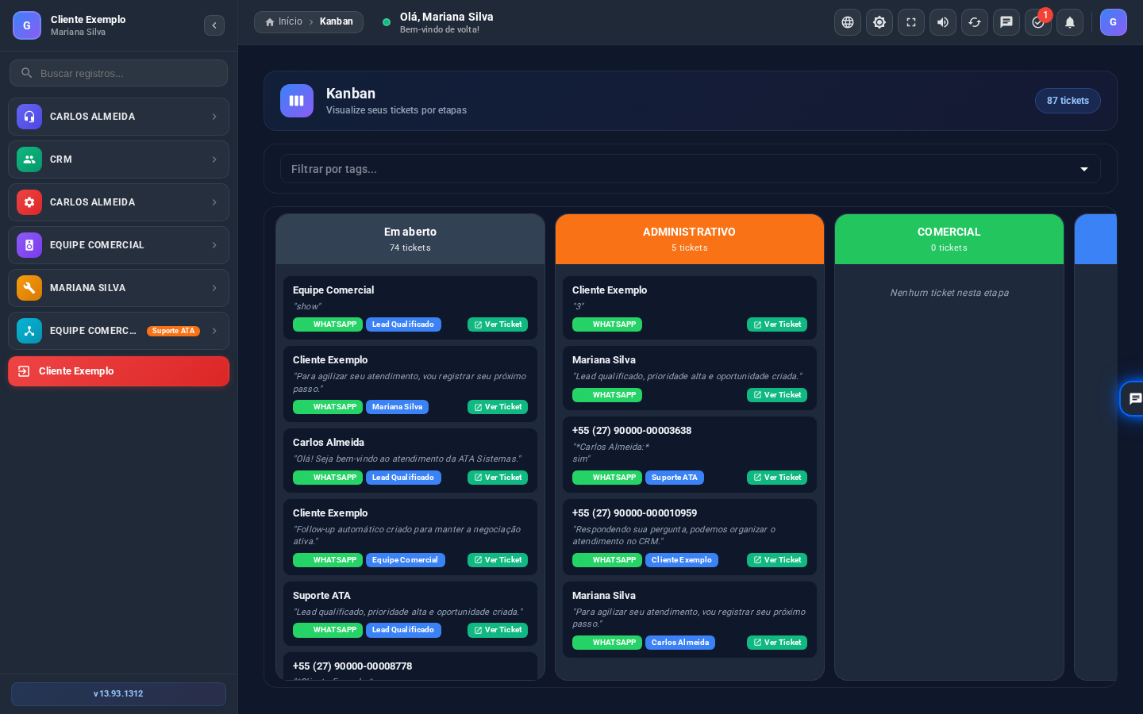Click the Carlos Almeida blue tag
The image size is (1143, 714).
point(680,643)
